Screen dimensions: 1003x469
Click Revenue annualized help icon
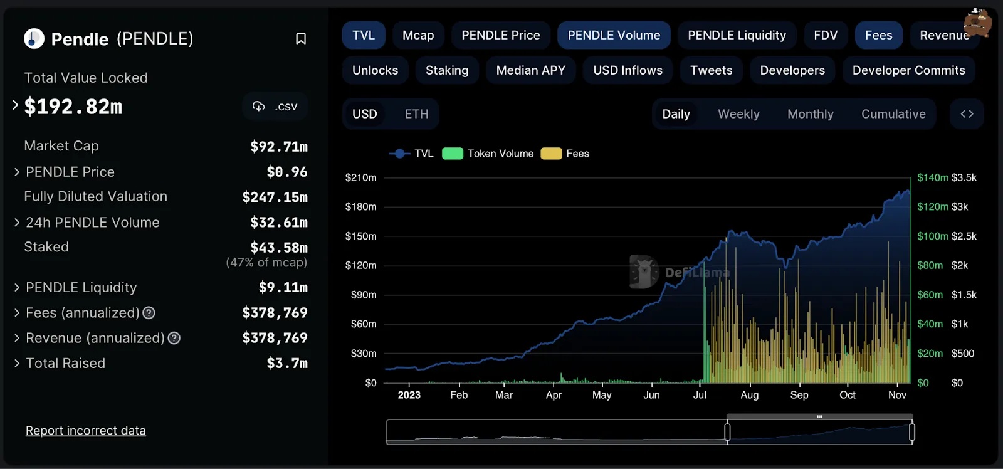pos(174,338)
